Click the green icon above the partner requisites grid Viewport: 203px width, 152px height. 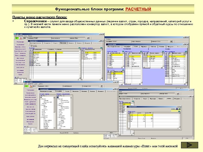pos(101,48)
